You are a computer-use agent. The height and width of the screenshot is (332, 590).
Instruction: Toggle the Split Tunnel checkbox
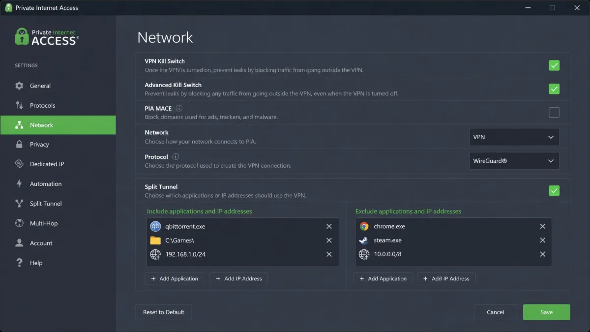click(554, 191)
